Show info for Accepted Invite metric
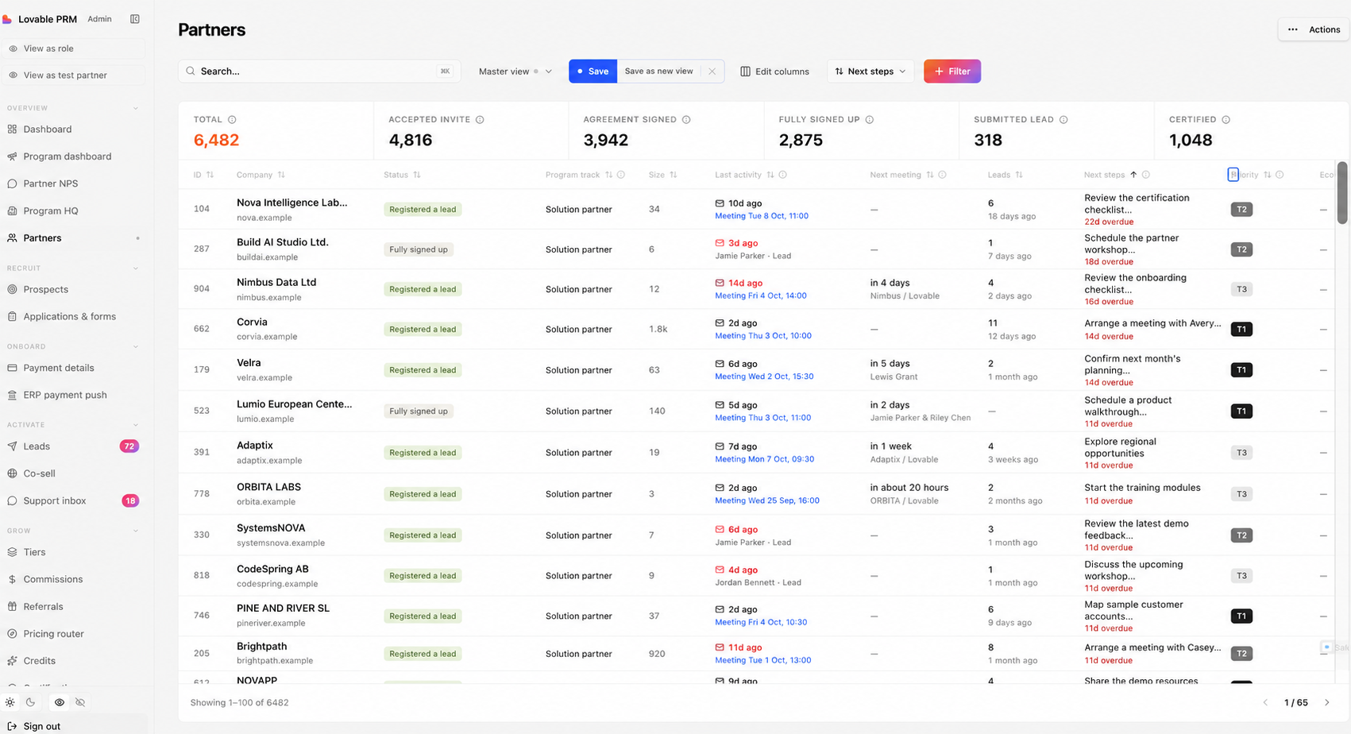 point(480,120)
